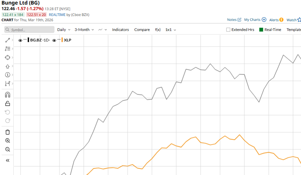
Task: Open the BG.BZ series options dots
Action: 25,40
